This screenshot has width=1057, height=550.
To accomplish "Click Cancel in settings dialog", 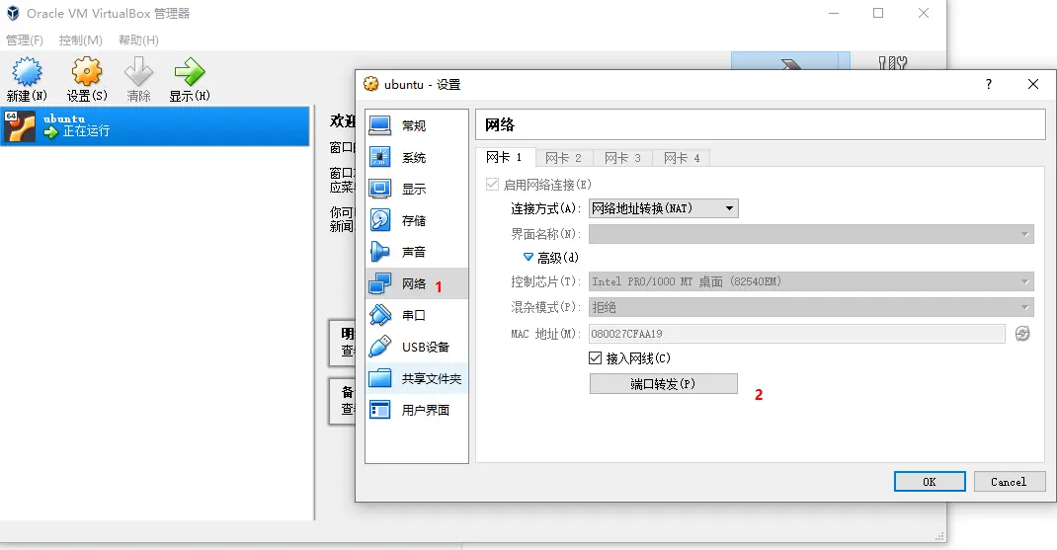I will pyautogui.click(x=1010, y=482).
